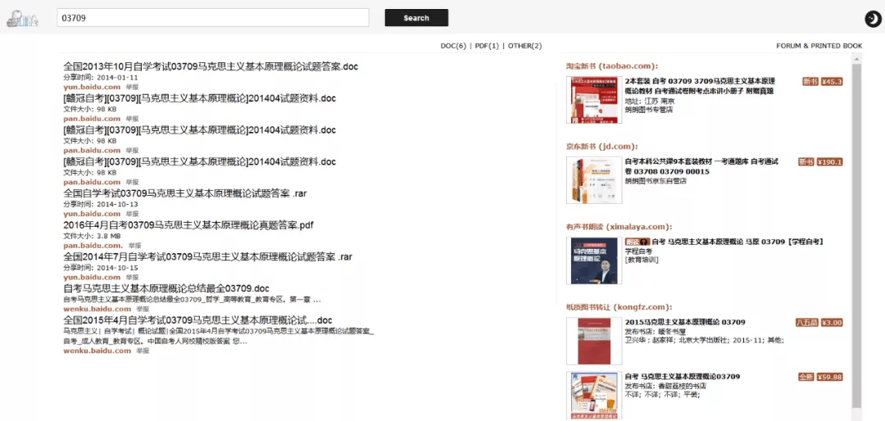Screen dimensions: 885x421
Task: Open the 2本套装 自考 03709 Taobao listing title
Action: click(700, 86)
